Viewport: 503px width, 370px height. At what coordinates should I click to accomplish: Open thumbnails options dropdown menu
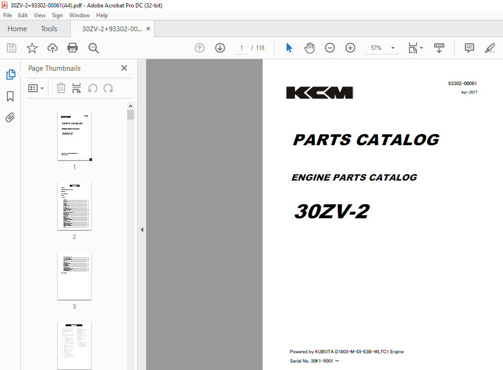(36, 88)
